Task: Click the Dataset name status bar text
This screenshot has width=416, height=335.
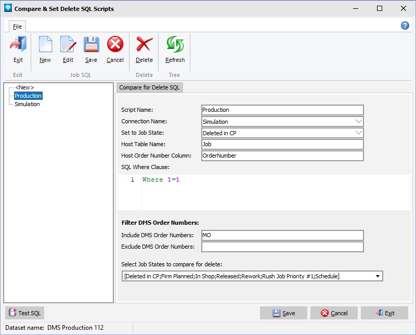Action: click(55, 328)
